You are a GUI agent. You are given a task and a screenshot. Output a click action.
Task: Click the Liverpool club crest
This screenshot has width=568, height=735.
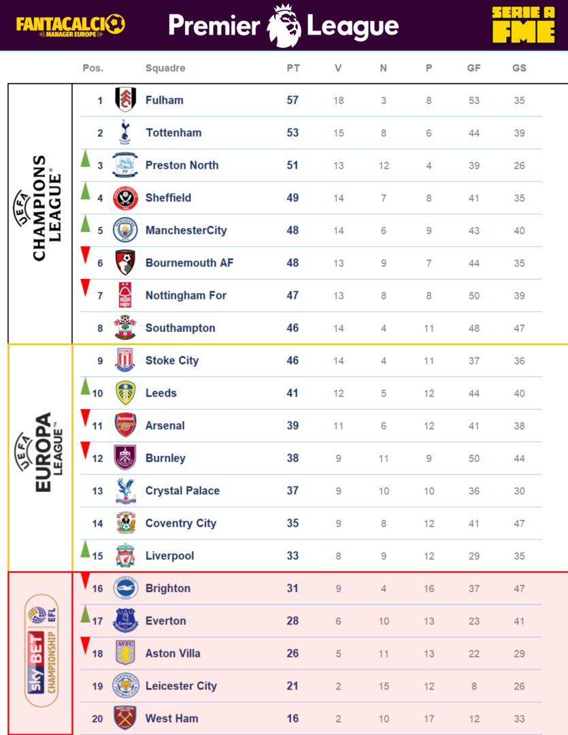click(x=125, y=556)
